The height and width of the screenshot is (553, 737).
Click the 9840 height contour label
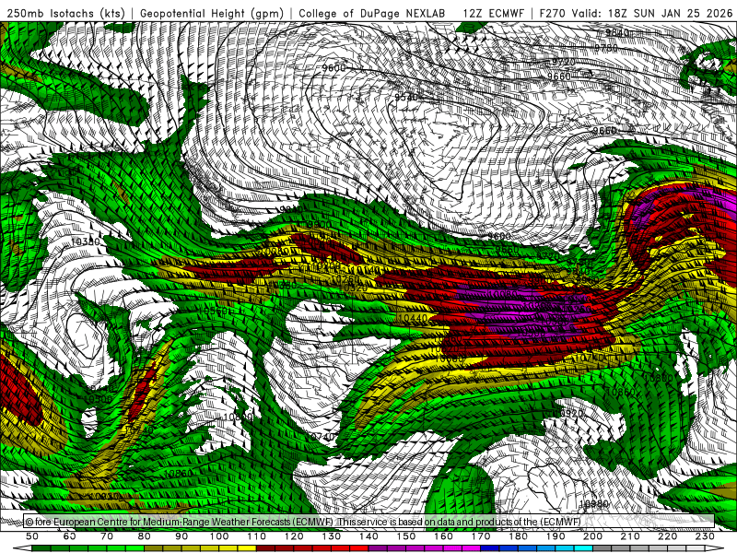pos(616,32)
